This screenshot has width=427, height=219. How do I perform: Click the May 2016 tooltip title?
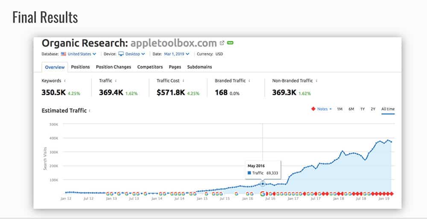(256, 166)
